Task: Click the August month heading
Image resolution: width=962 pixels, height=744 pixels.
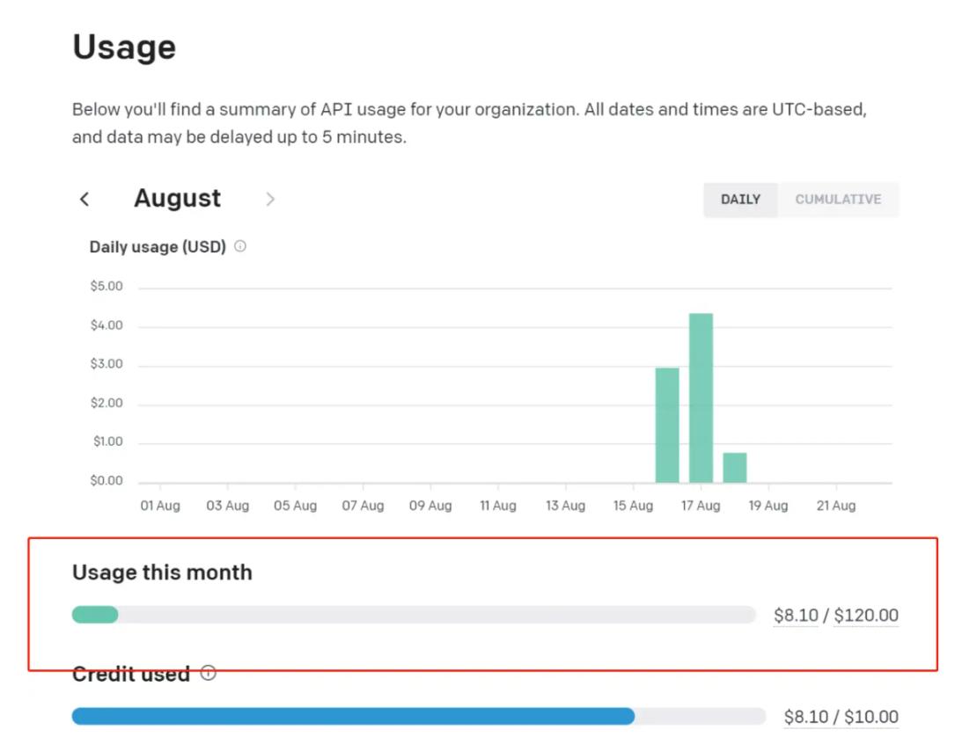Action: (x=177, y=199)
